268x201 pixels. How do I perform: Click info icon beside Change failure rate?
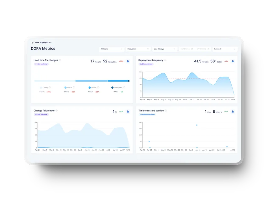(57, 111)
